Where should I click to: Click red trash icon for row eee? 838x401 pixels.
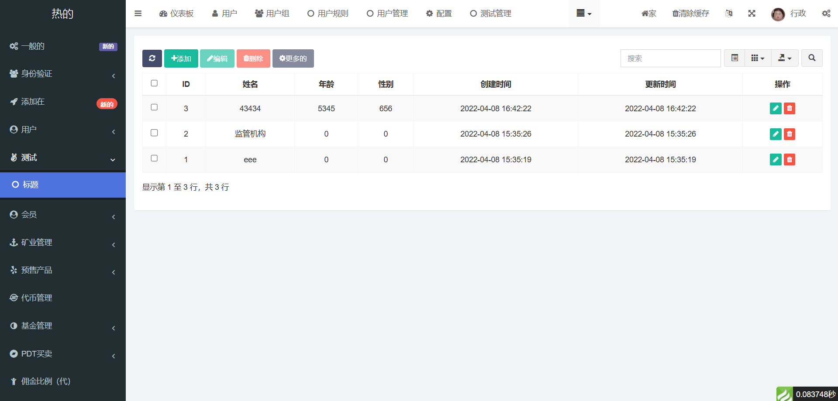pyautogui.click(x=789, y=160)
